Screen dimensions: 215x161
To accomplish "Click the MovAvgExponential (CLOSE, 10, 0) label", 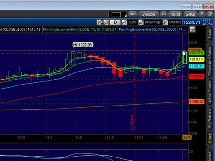I will (x=72, y=30).
